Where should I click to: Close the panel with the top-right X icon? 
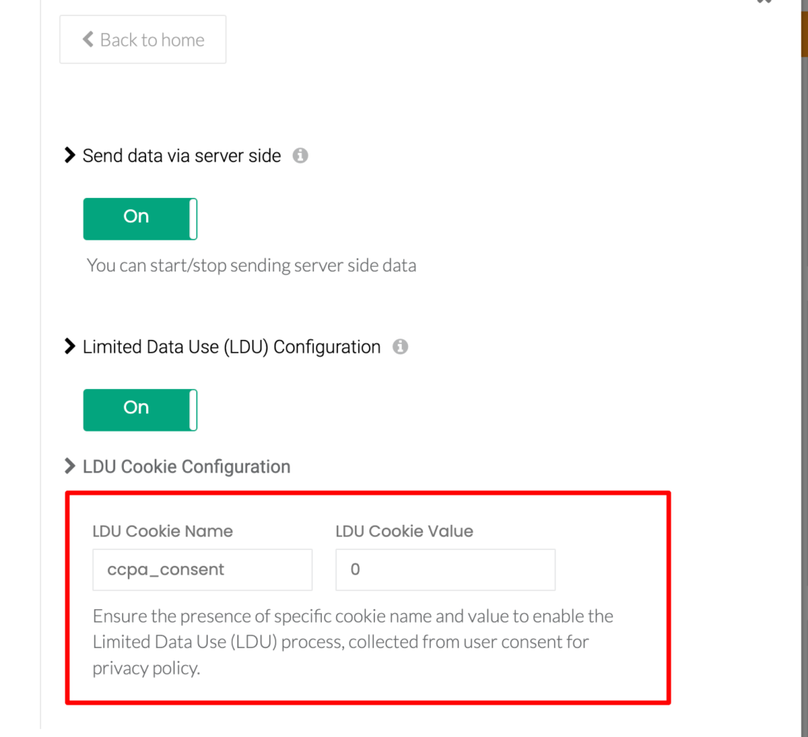[765, 2]
